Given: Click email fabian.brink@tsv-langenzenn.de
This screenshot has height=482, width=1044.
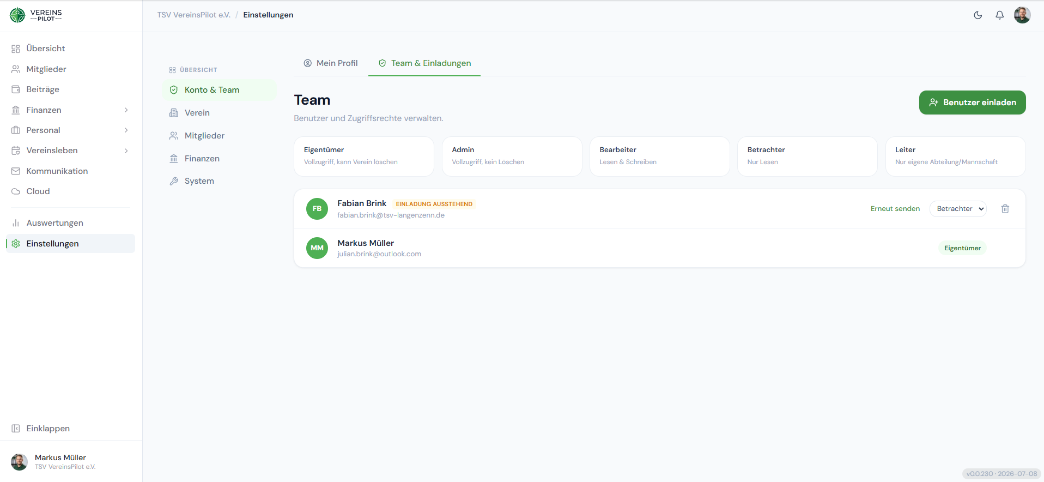Looking at the screenshot, I should [x=391, y=215].
